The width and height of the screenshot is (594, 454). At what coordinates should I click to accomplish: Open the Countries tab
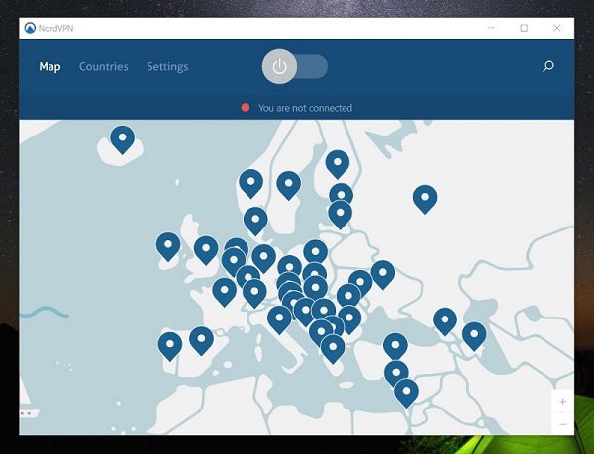103,67
